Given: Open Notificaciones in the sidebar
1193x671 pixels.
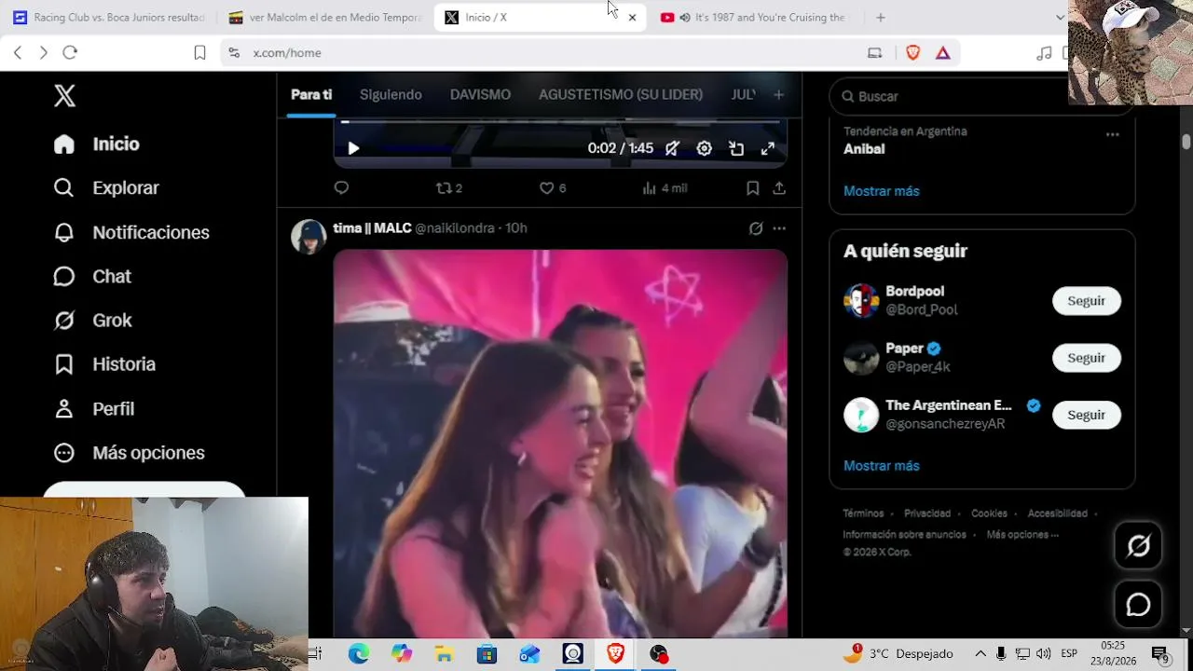Looking at the screenshot, I should pos(131,233).
